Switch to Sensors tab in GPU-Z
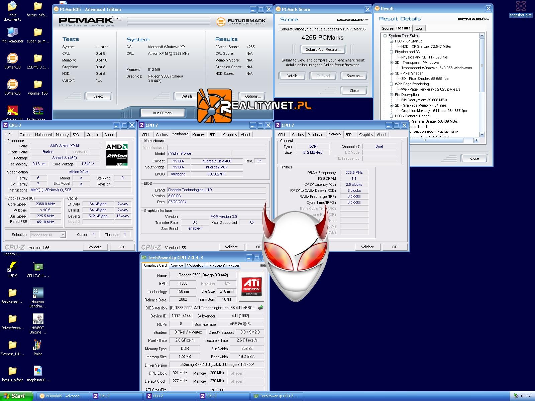535x401 pixels. (x=177, y=266)
